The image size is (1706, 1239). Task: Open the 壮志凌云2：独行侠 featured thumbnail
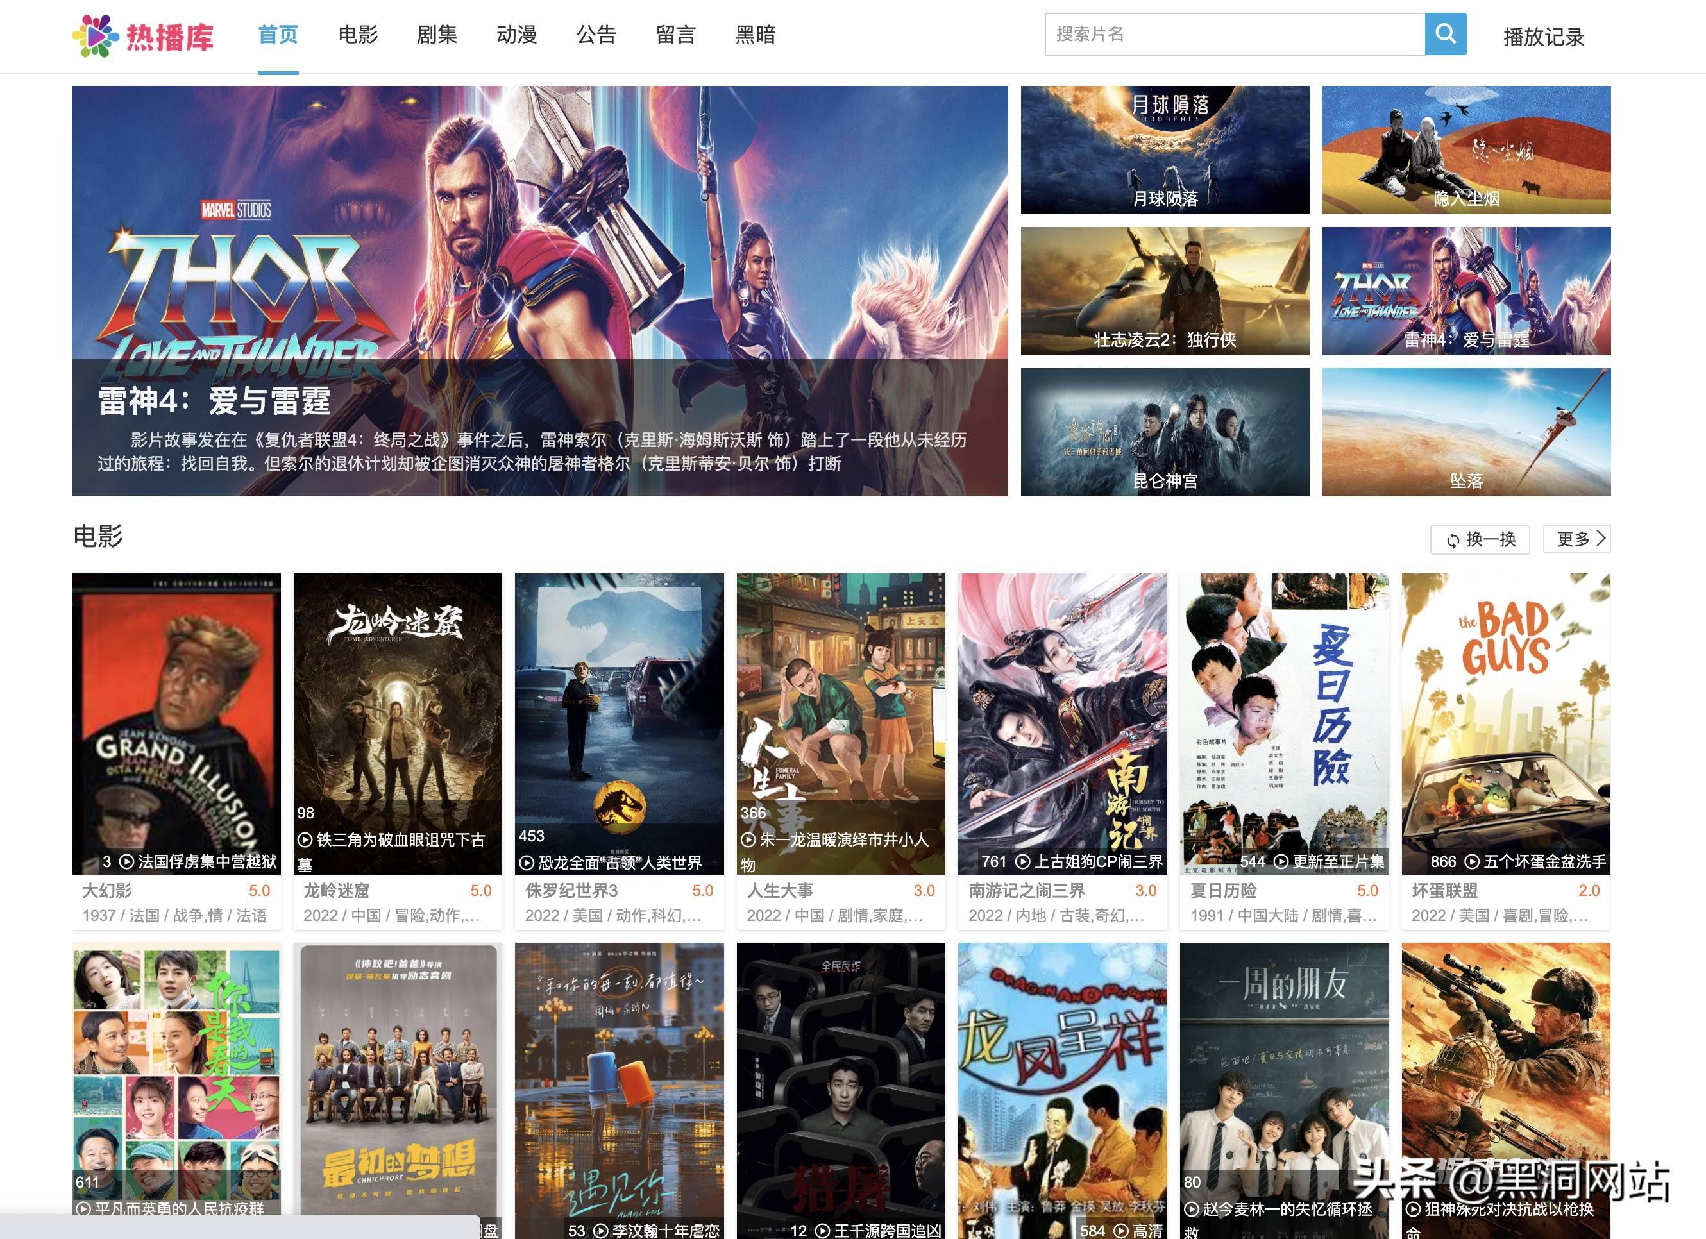pos(1165,291)
